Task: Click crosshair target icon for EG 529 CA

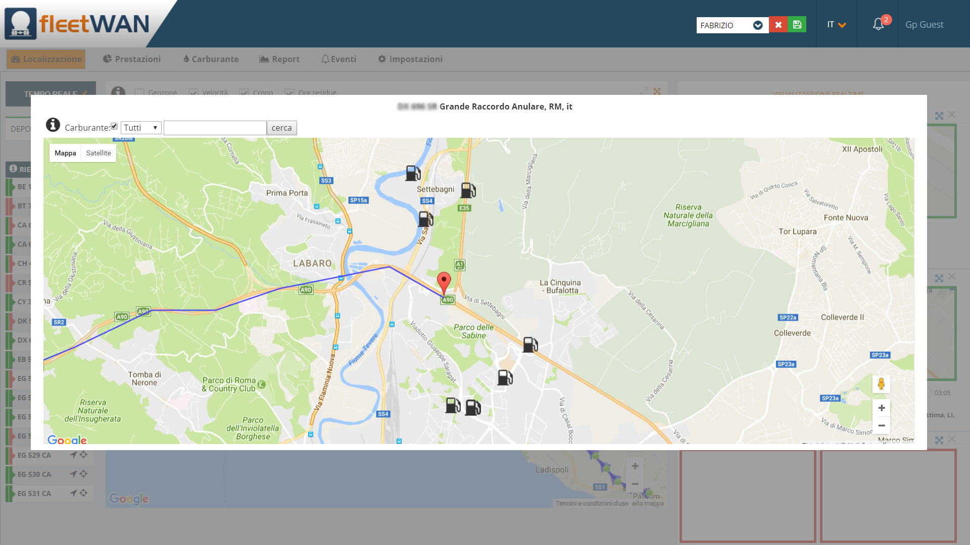Action: click(x=84, y=455)
